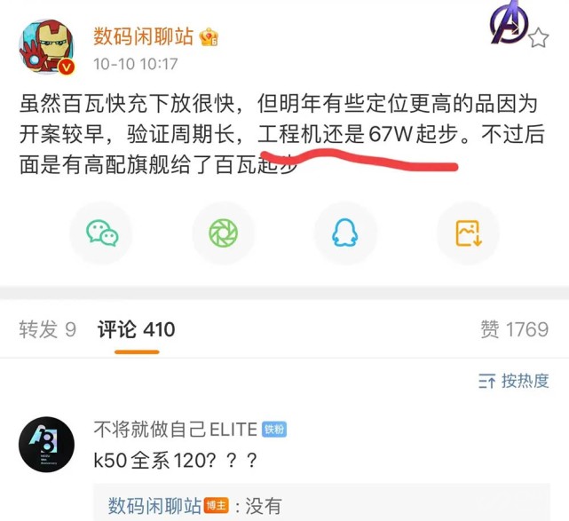Screen dimensions: 569x521
Task: Save post as image icon
Action: (468, 233)
